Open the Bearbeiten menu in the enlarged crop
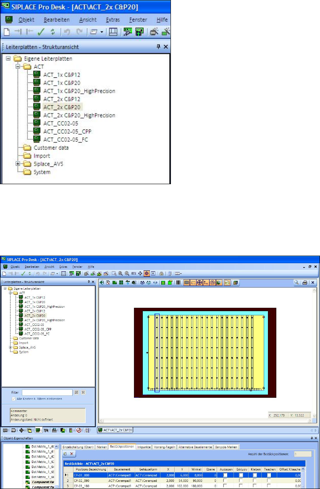 tap(57, 20)
